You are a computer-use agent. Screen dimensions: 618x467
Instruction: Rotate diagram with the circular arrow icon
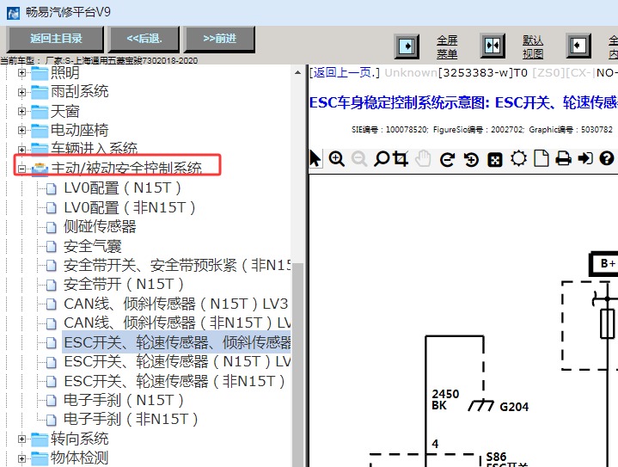tap(447, 159)
